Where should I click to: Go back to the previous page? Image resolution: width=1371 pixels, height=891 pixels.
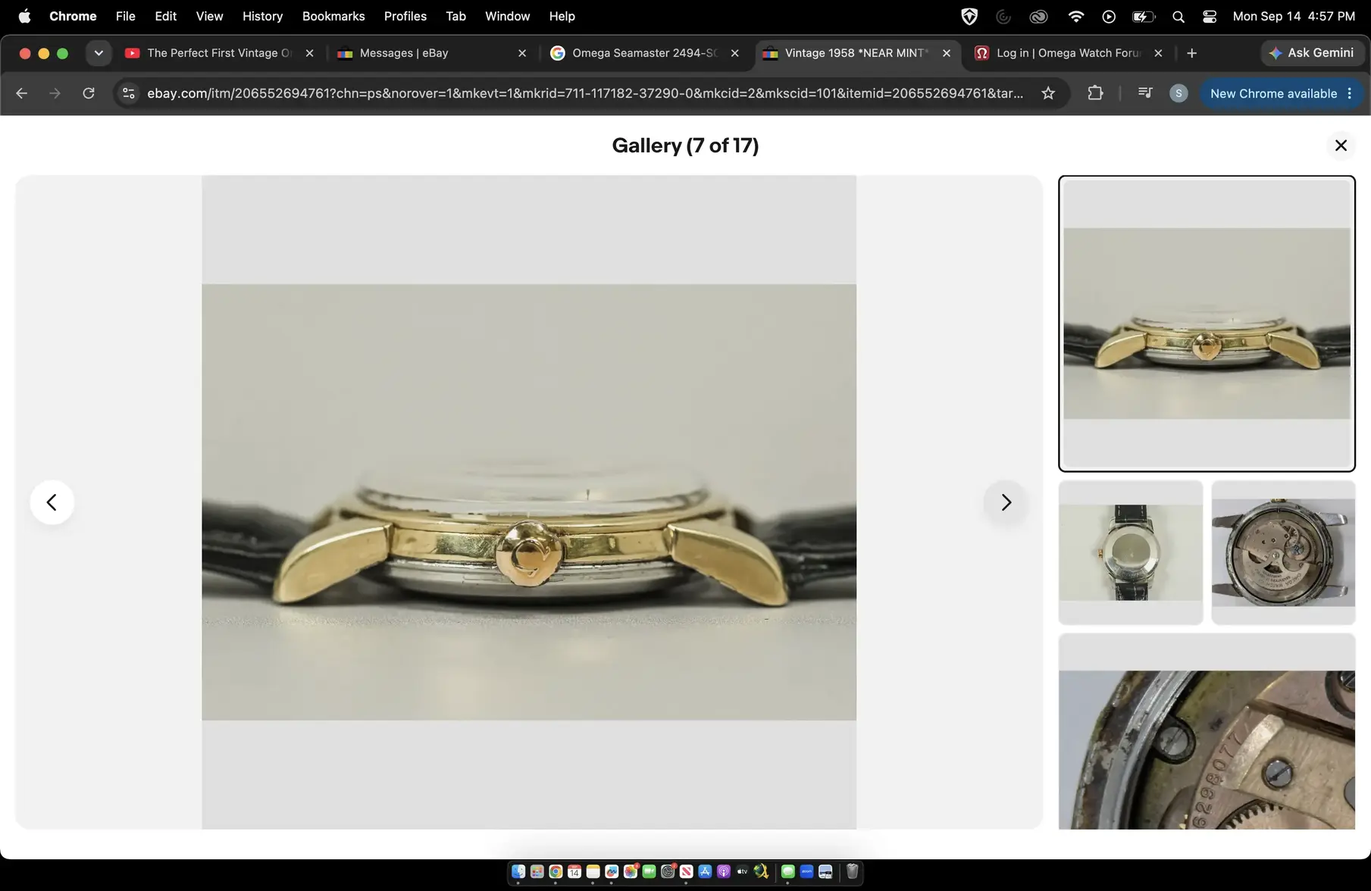pyautogui.click(x=22, y=93)
